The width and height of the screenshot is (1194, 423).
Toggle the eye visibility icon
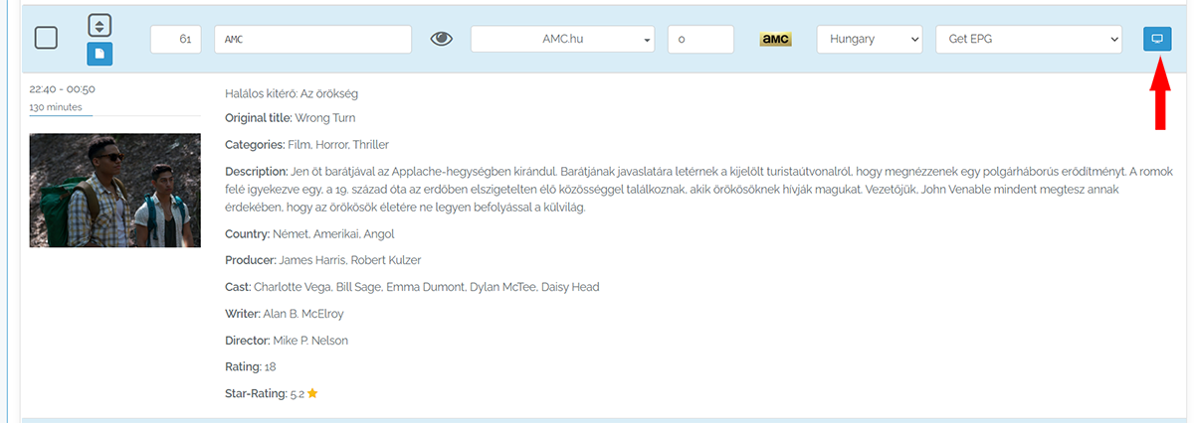click(441, 39)
